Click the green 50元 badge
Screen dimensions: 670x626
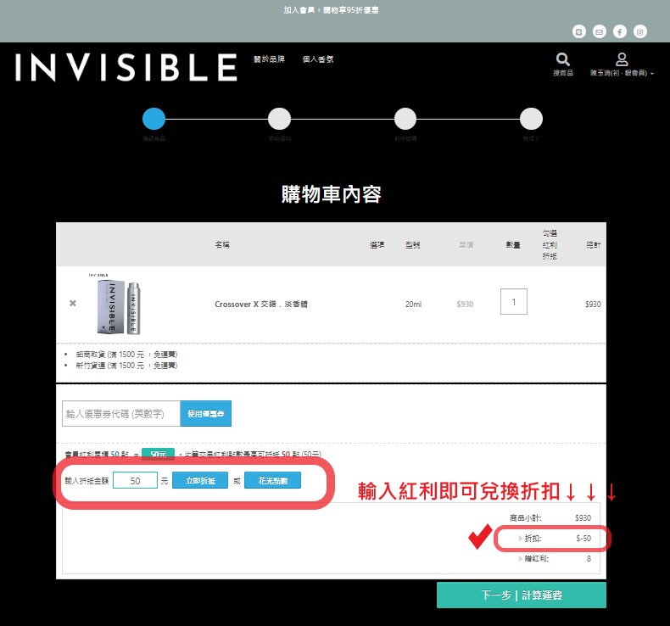pyautogui.click(x=158, y=454)
